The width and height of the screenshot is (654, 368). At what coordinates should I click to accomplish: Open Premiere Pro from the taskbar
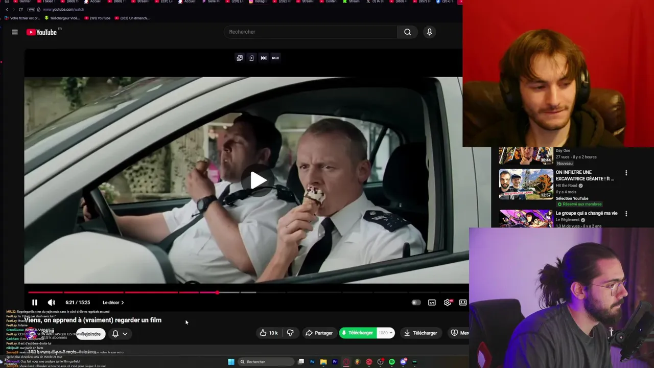point(335,362)
